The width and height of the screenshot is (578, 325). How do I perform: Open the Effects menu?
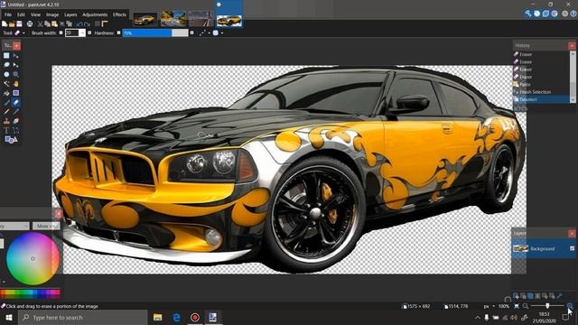click(x=119, y=14)
